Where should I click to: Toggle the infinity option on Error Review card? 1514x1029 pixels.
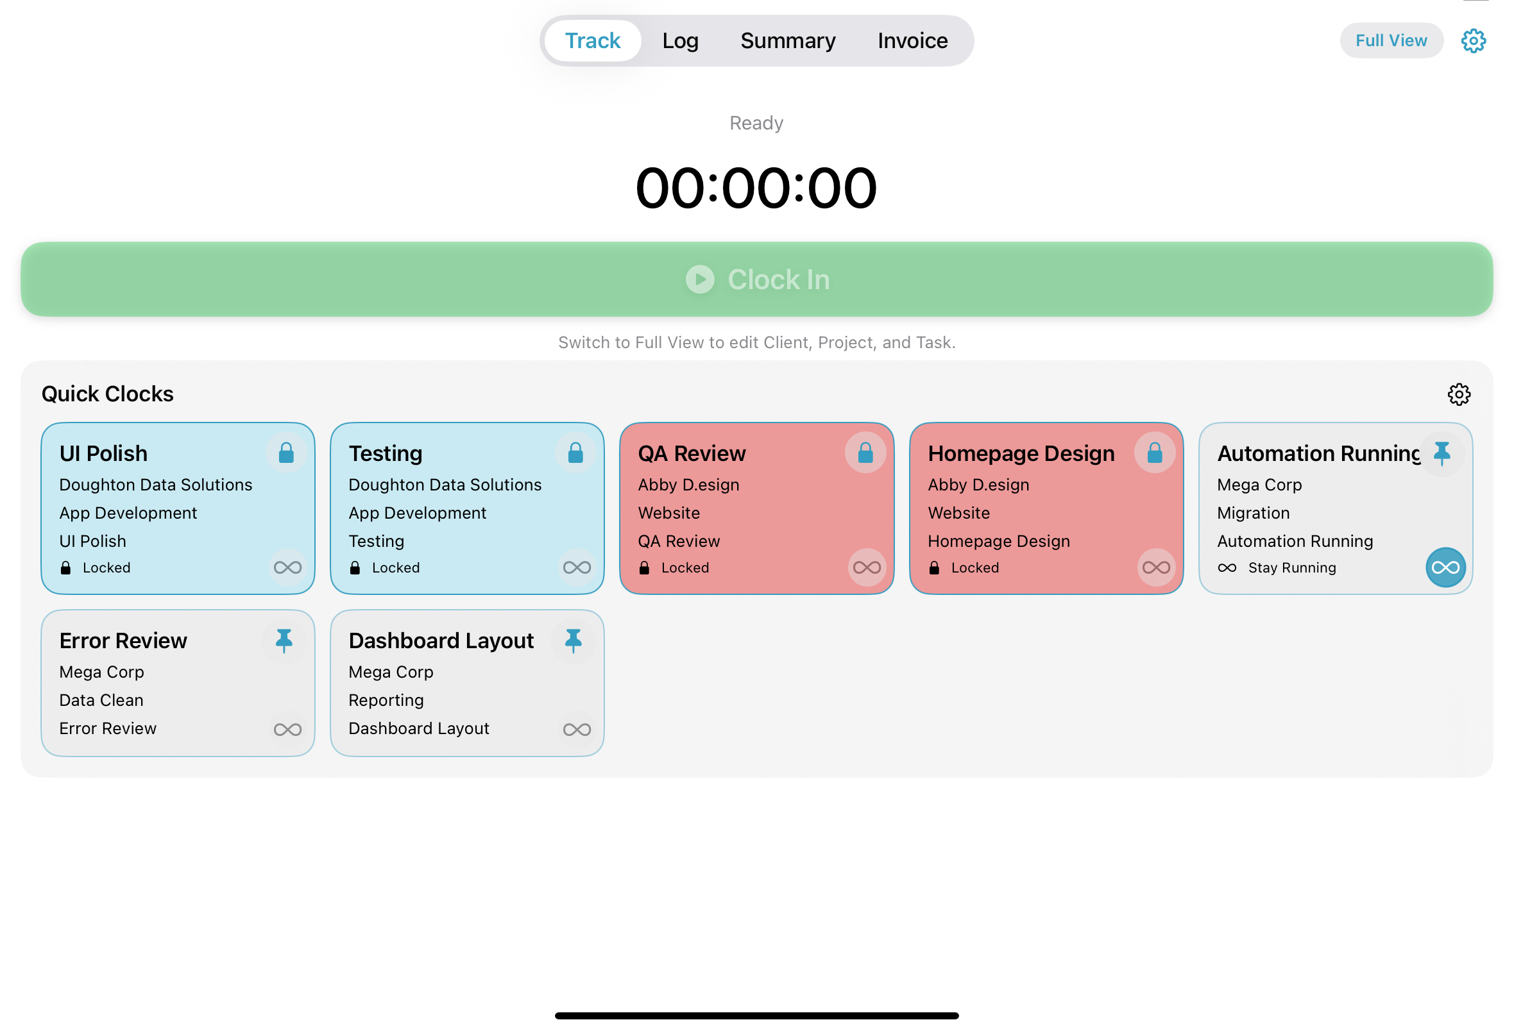pos(287,728)
